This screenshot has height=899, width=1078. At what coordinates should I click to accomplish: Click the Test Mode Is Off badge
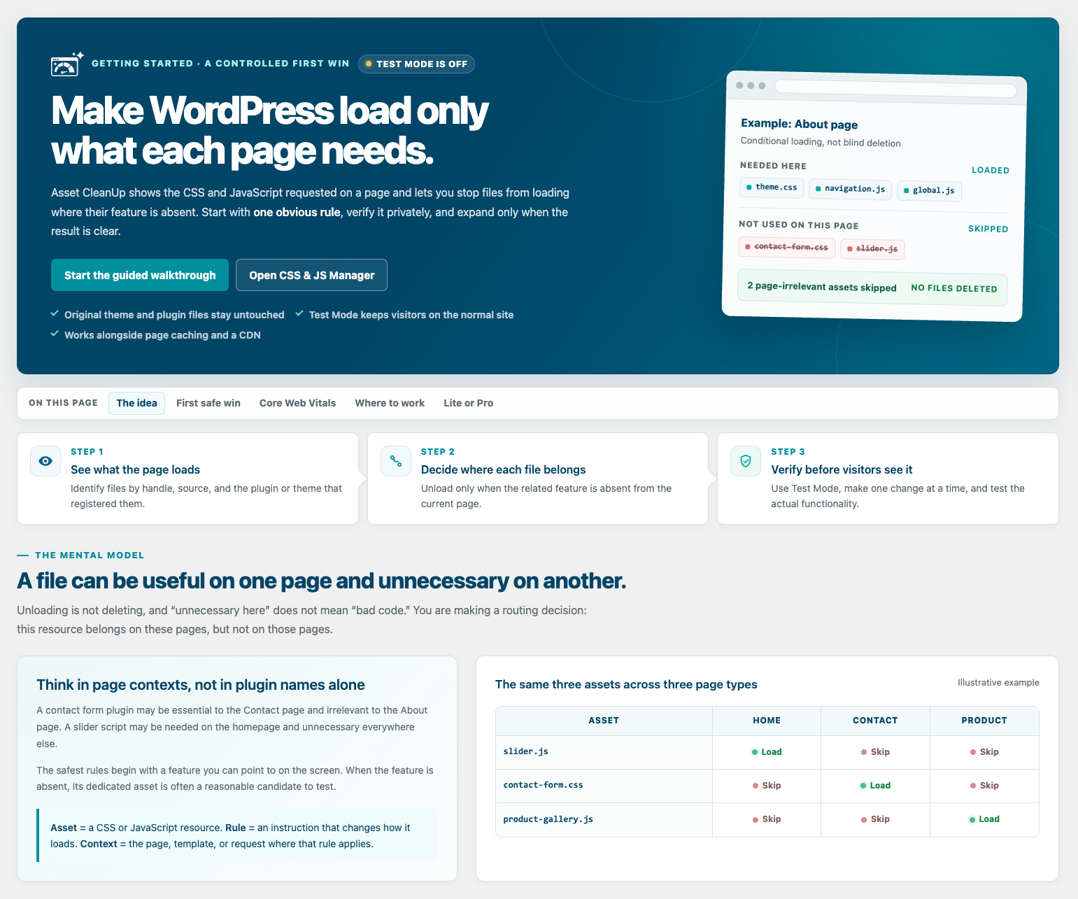click(417, 64)
